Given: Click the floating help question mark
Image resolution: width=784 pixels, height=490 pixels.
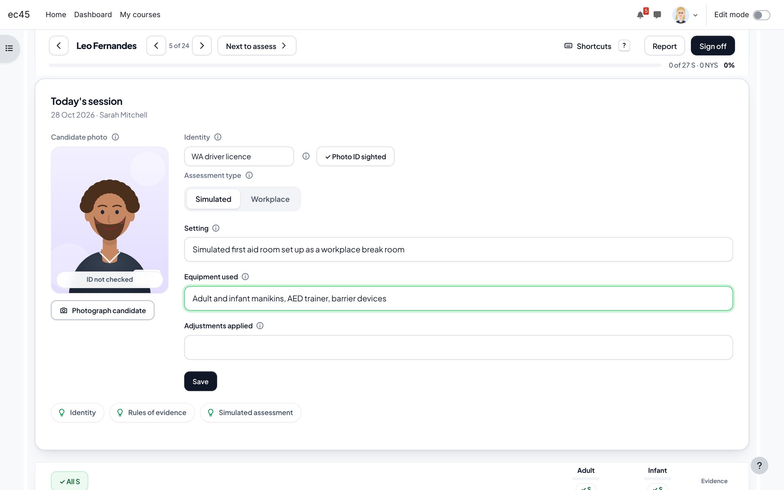Looking at the screenshot, I should 759,465.
